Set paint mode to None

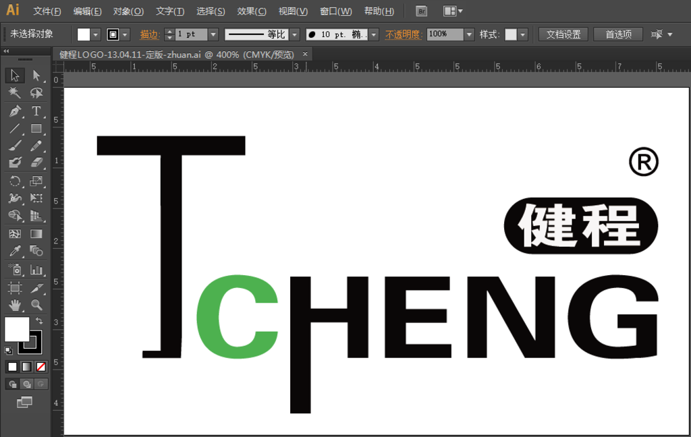(41, 367)
